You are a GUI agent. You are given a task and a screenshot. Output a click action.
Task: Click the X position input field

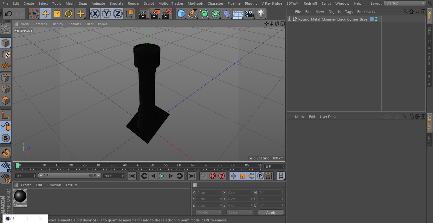click(209, 193)
